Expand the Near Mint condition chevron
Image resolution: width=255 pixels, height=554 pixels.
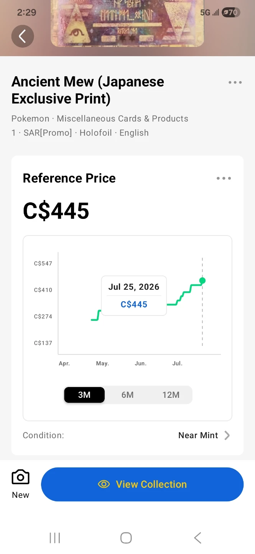coord(227,436)
